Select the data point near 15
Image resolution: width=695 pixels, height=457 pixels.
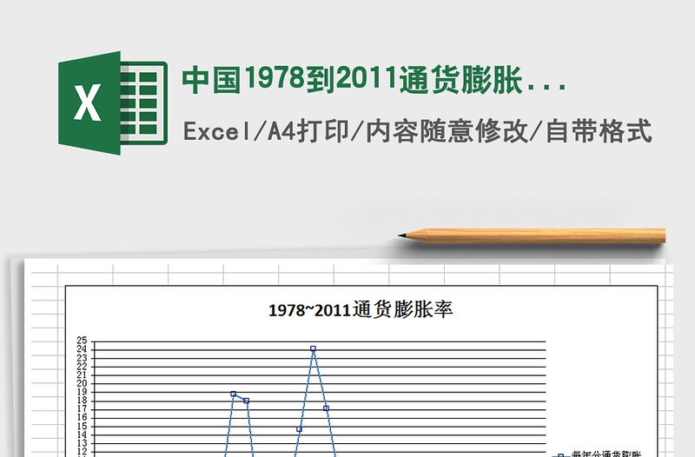coord(299,429)
